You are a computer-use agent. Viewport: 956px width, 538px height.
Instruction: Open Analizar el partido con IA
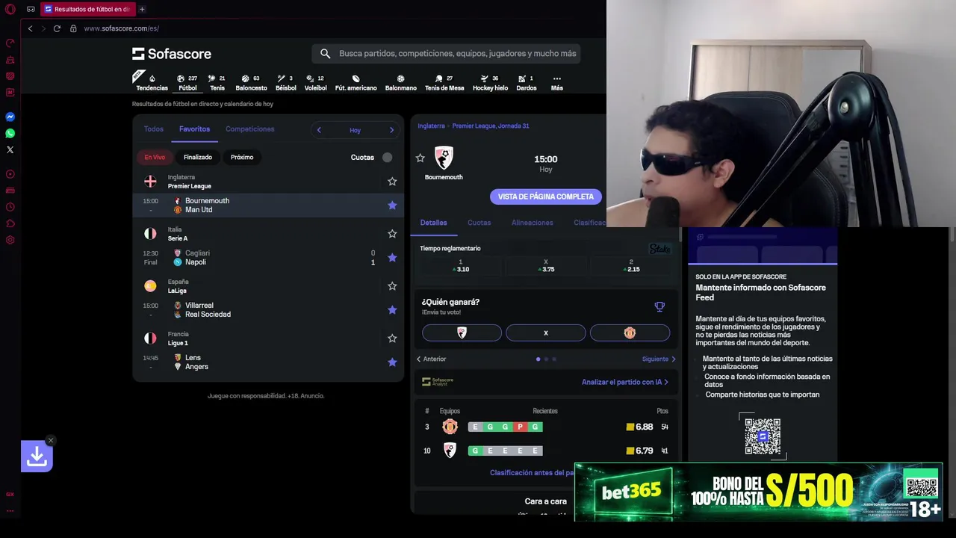pos(625,382)
